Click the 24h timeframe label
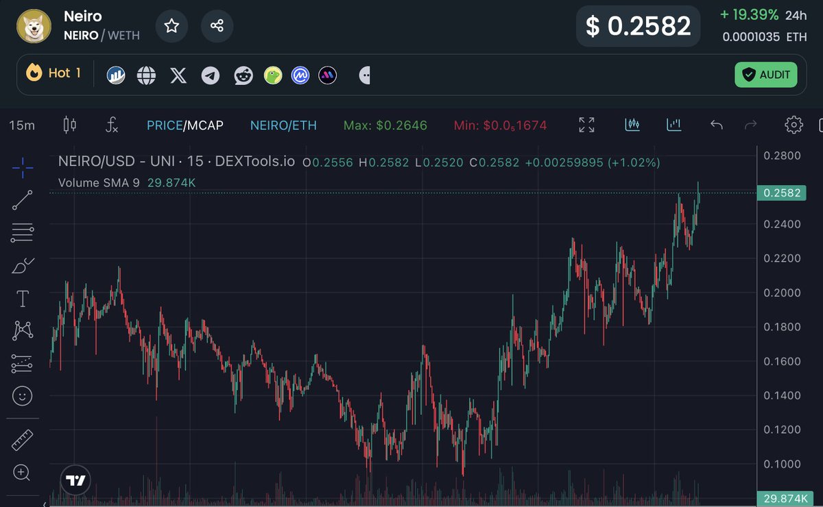Image resolution: width=823 pixels, height=507 pixels. 796,14
